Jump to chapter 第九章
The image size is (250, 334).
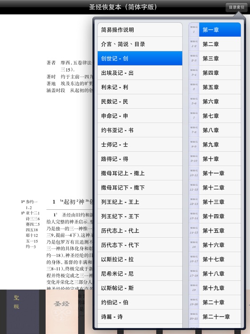(220, 144)
